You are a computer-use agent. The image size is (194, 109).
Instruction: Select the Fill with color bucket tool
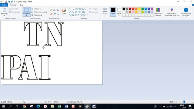click(54, 10)
